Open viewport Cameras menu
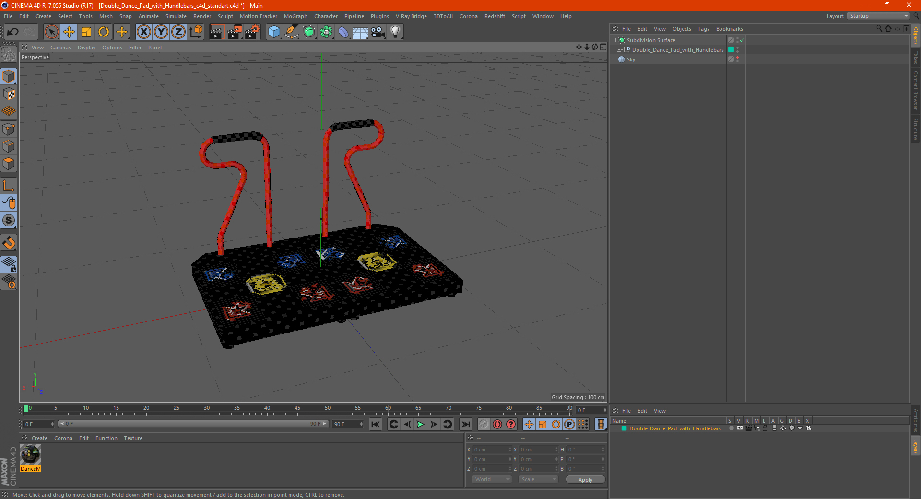The height and width of the screenshot is (499, 921). [x=60, y=48]
